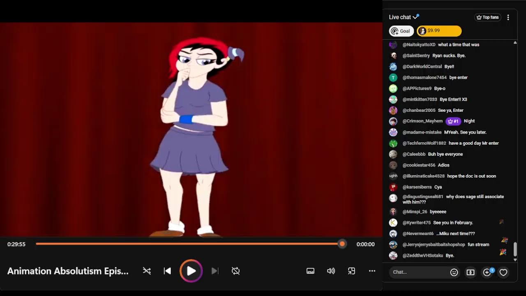Expand the Live chat mode dropdown
The width and height of the screenshot is (526, 296).
click(x=404, y=17)
